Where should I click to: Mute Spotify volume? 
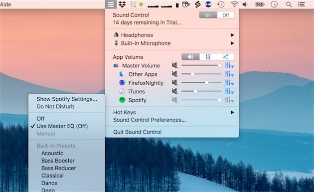174,100
